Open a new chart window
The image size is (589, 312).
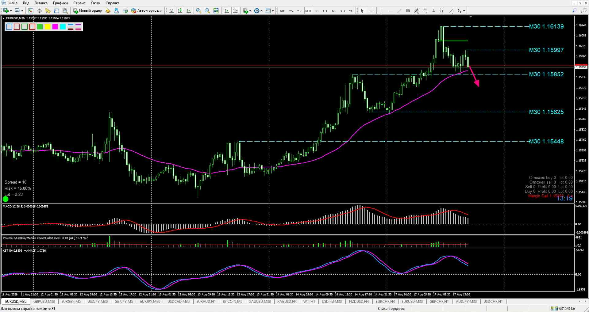point(6,11)
